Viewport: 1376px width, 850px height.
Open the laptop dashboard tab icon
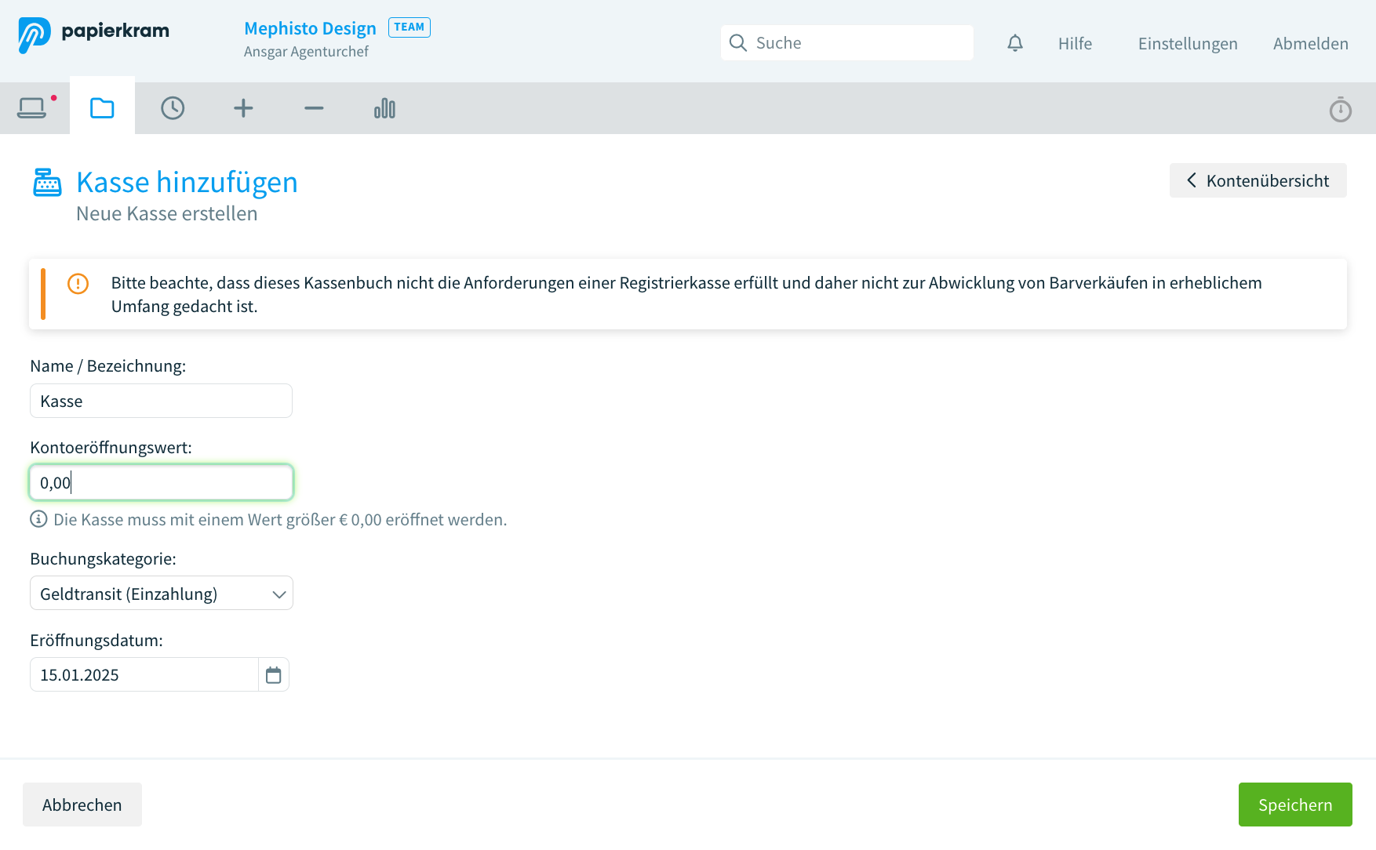tap(32, 108)
